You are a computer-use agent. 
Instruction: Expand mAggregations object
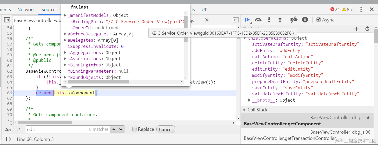65,52
